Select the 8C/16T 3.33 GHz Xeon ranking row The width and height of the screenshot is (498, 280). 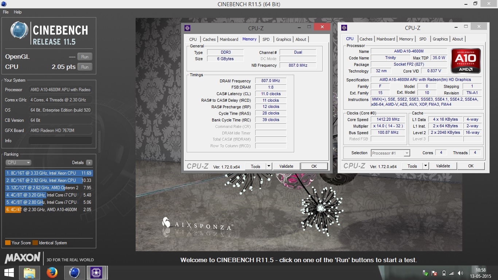click(x=49, y=173)
